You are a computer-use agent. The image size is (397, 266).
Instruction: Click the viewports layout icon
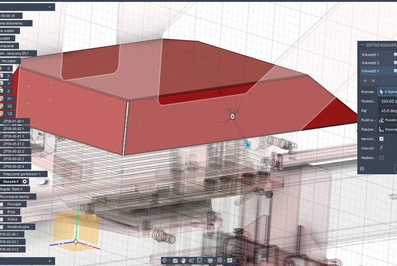pos(229,260)
